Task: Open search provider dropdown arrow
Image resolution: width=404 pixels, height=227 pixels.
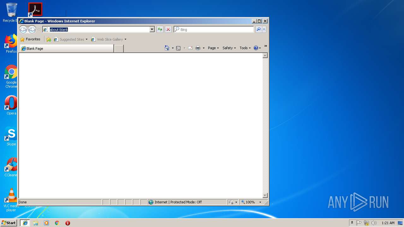Action: pyautogui.click(x=264, y=29)
